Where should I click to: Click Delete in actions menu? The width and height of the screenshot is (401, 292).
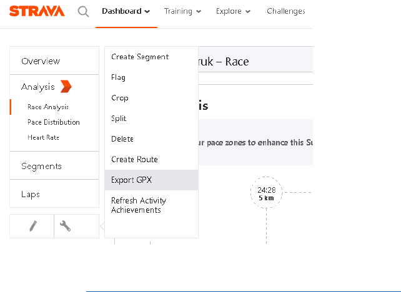click(x=122, y=139)
